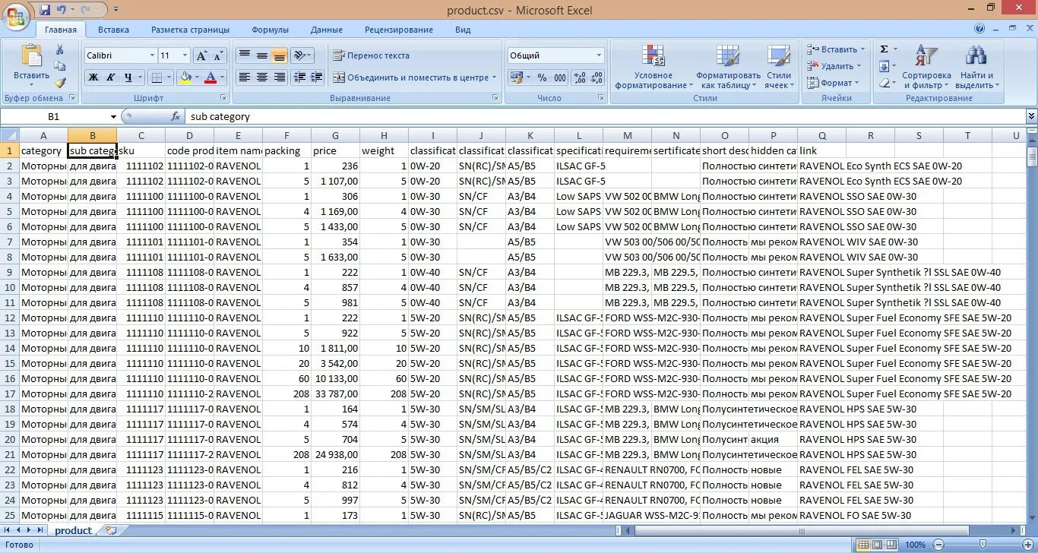Toggle center horizontal alignment
This screenshot has width=1038, height=553.
point(262,77)
